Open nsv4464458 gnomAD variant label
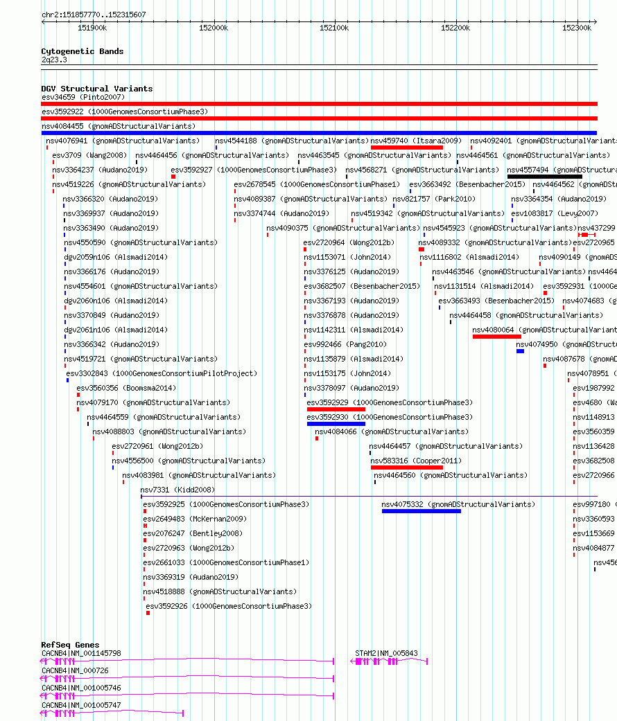This screenshot has height=721, width=617. (526, 315)
